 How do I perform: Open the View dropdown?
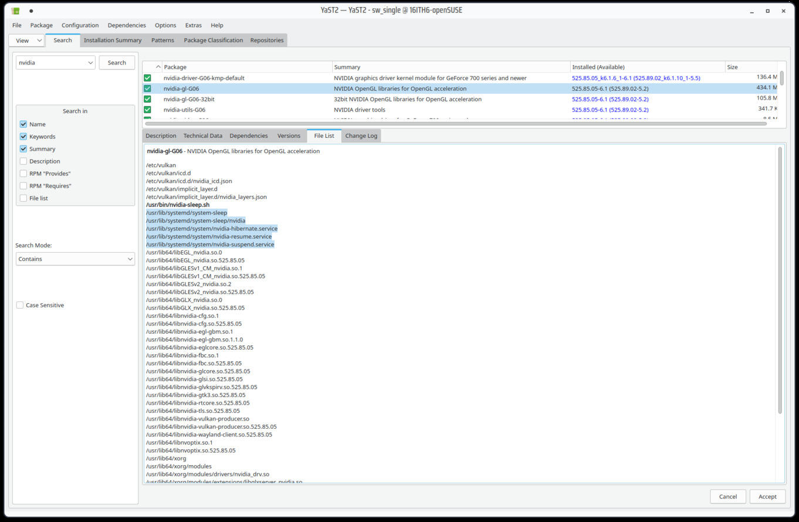27,40
